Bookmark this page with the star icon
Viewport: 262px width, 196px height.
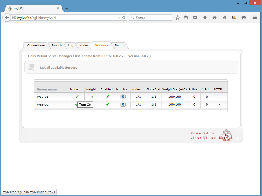[178, 17]
